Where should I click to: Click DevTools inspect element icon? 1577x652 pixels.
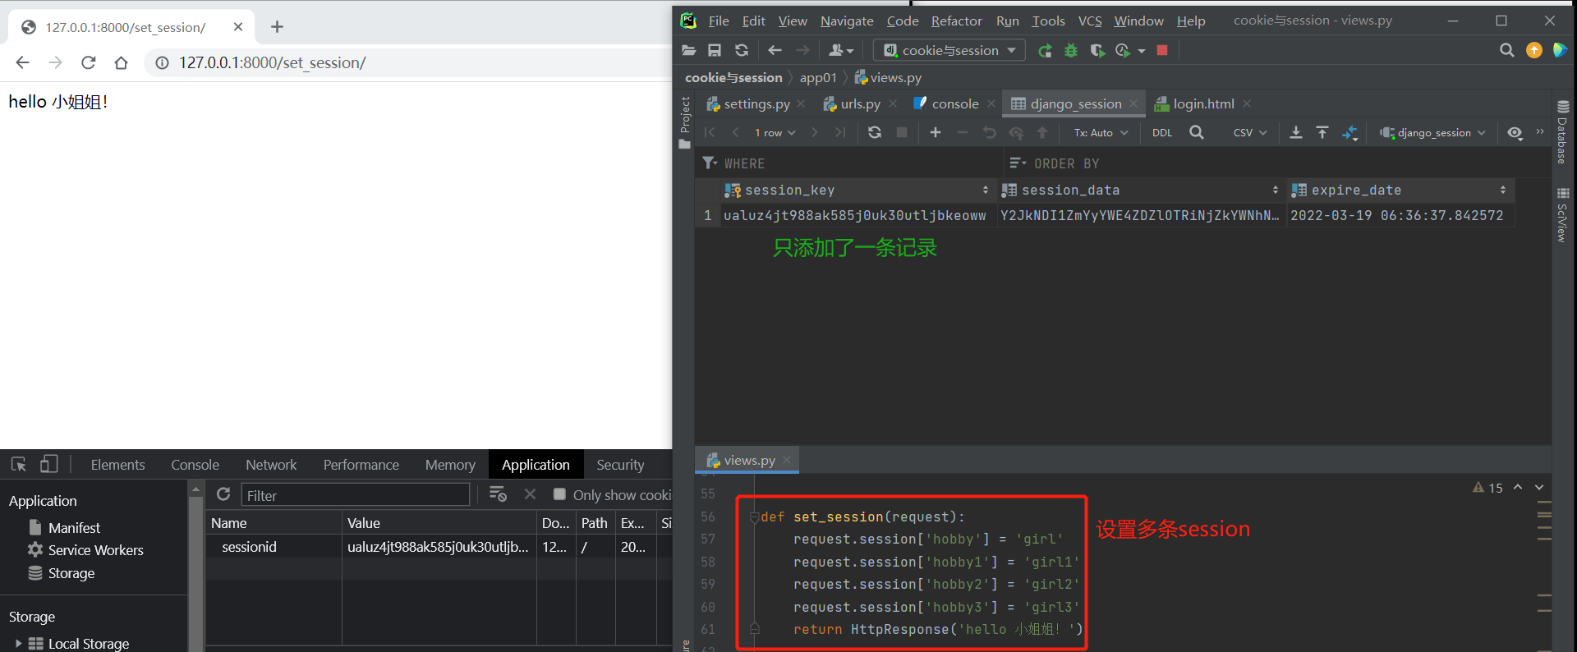click(19, 465)
